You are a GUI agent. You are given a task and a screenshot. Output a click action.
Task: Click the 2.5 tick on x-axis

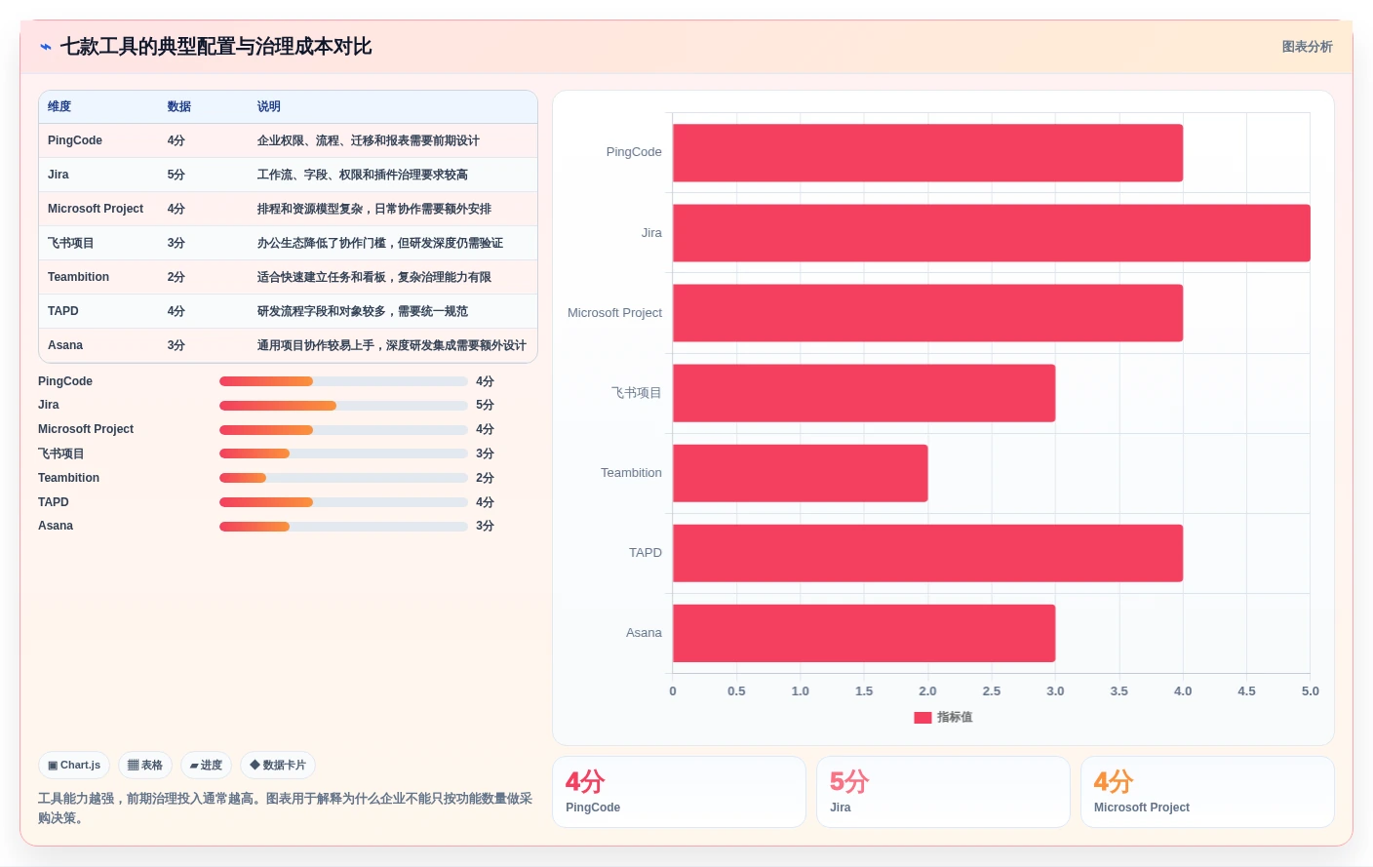click(991, 691)
